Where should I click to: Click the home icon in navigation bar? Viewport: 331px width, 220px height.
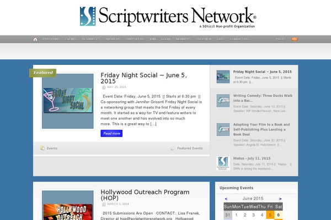click(35, 39)
